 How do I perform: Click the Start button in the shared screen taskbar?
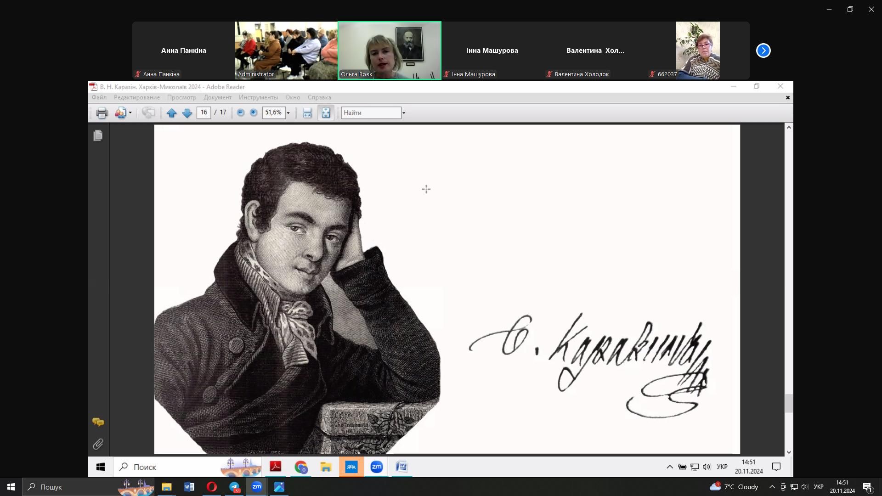[101, 467]
